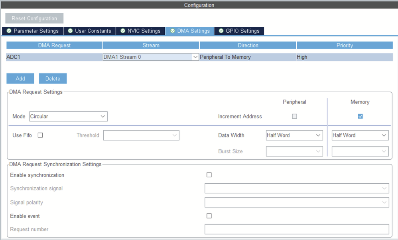Click the Peripheral To Memory direction cell
This screenshot has width=398, height=240.
pos(248,57)
